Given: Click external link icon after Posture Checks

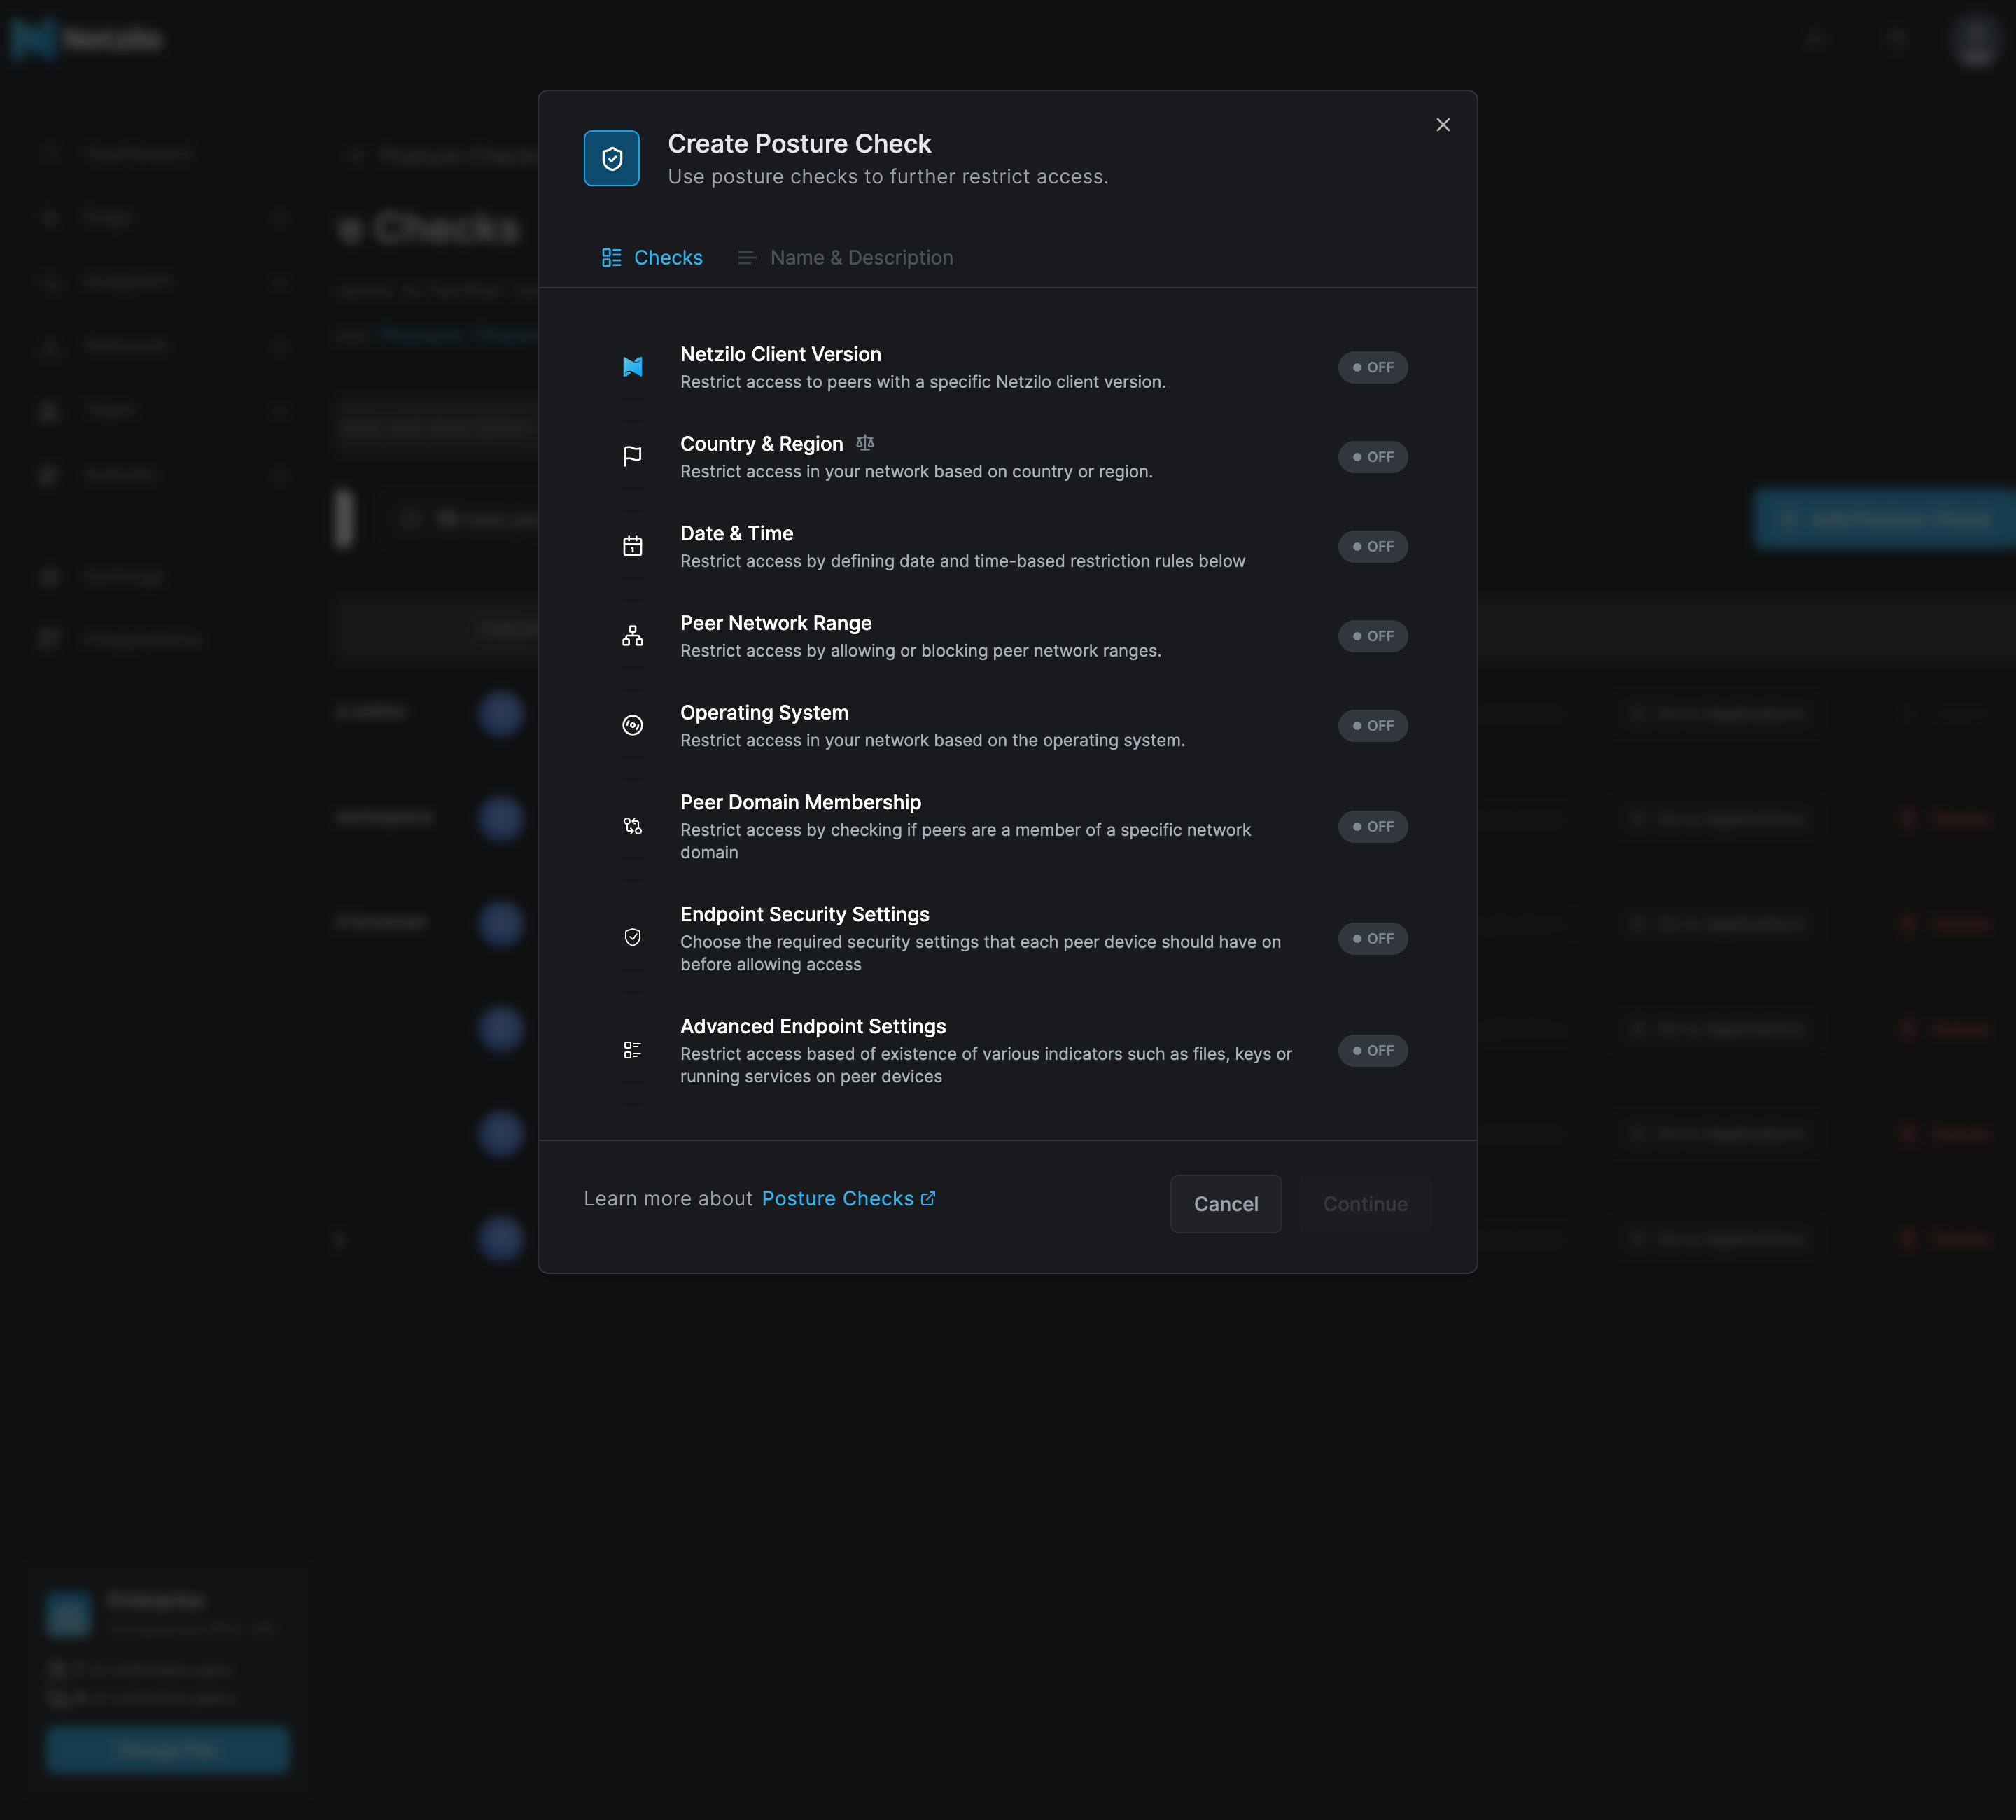Looking at the screenshot, I should (928, 1198).
